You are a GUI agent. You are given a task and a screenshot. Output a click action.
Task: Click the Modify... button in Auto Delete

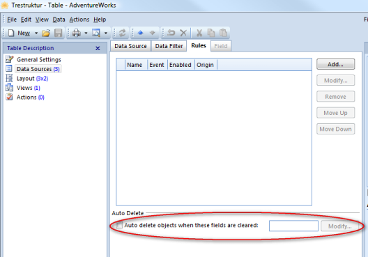(x=339, y=226)
